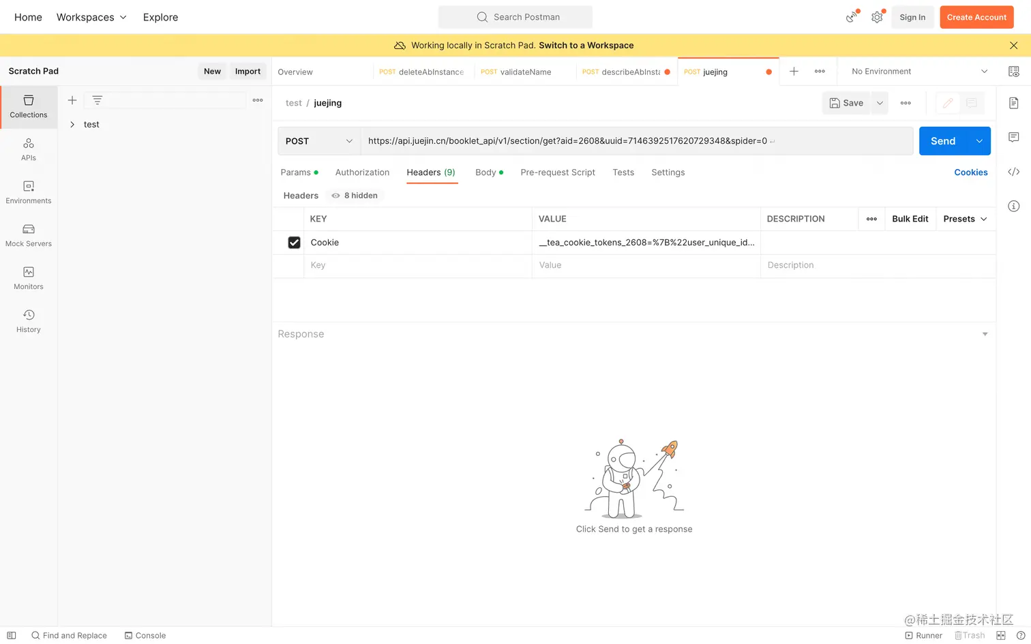Switch to the Pre-request Script tab

(558, 172)
